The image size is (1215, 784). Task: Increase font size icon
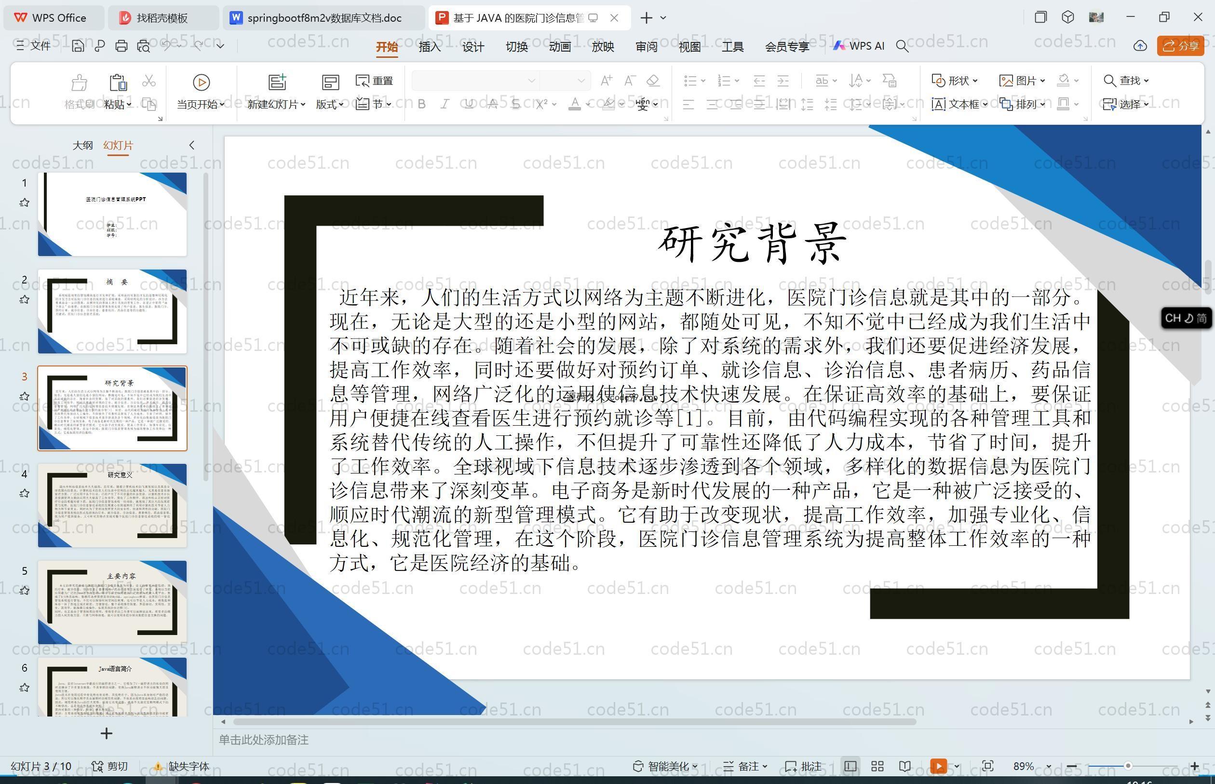[x=606, y=81]
